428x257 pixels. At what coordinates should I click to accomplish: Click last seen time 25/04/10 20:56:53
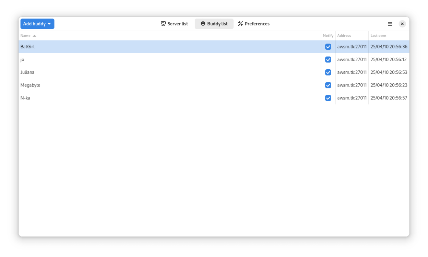point(389,72)
